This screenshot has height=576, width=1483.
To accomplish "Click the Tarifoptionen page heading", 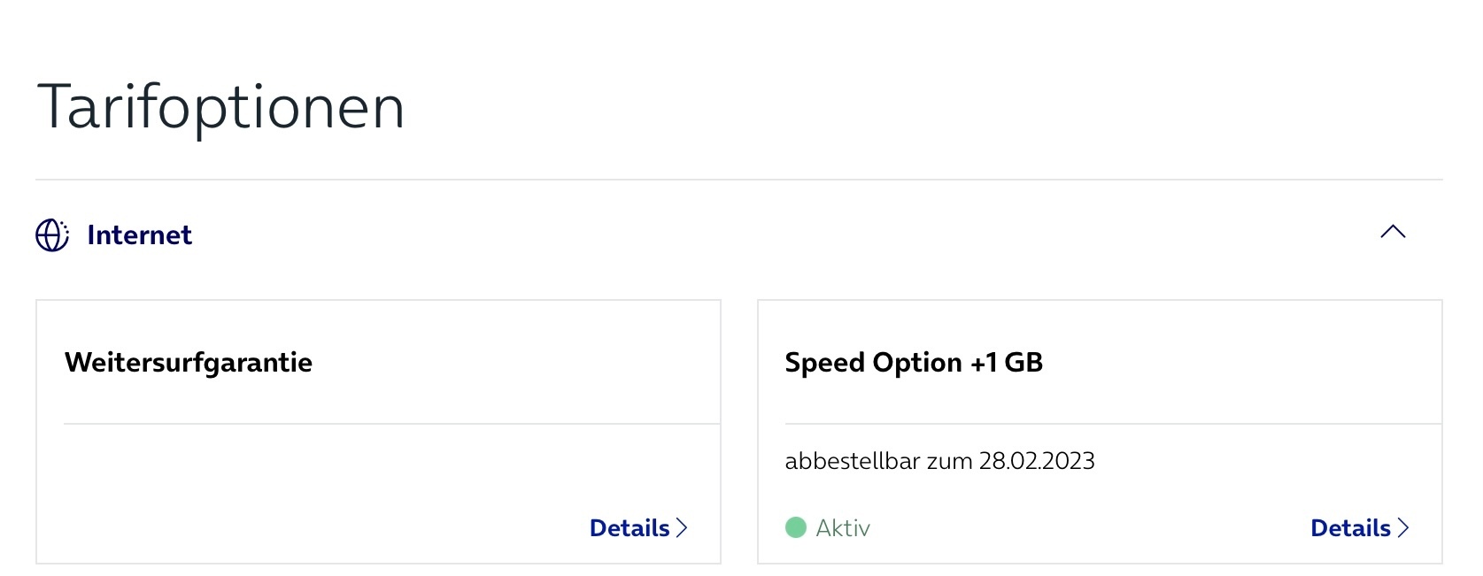I will [220, 107].
